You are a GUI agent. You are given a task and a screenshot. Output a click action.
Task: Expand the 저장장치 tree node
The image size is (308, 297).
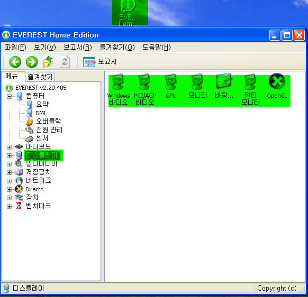coord(9,172)
